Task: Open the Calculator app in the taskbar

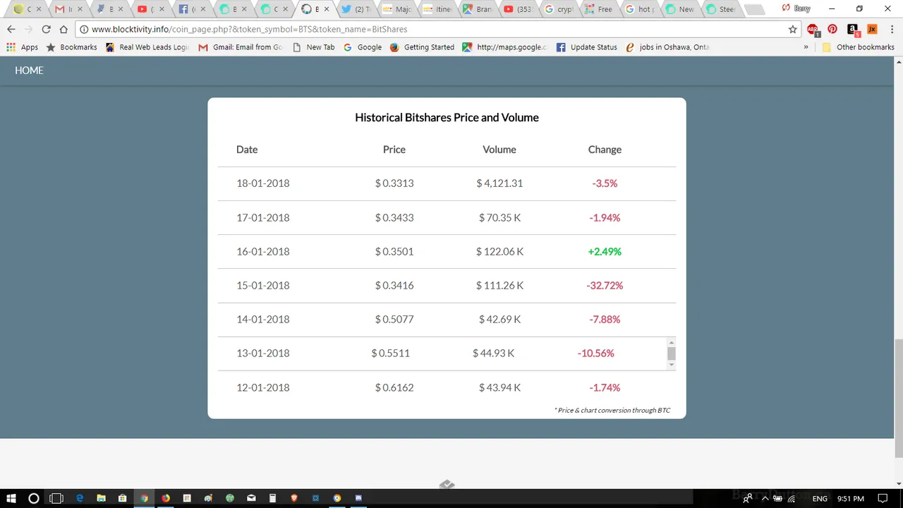Action: pos(272,498)
